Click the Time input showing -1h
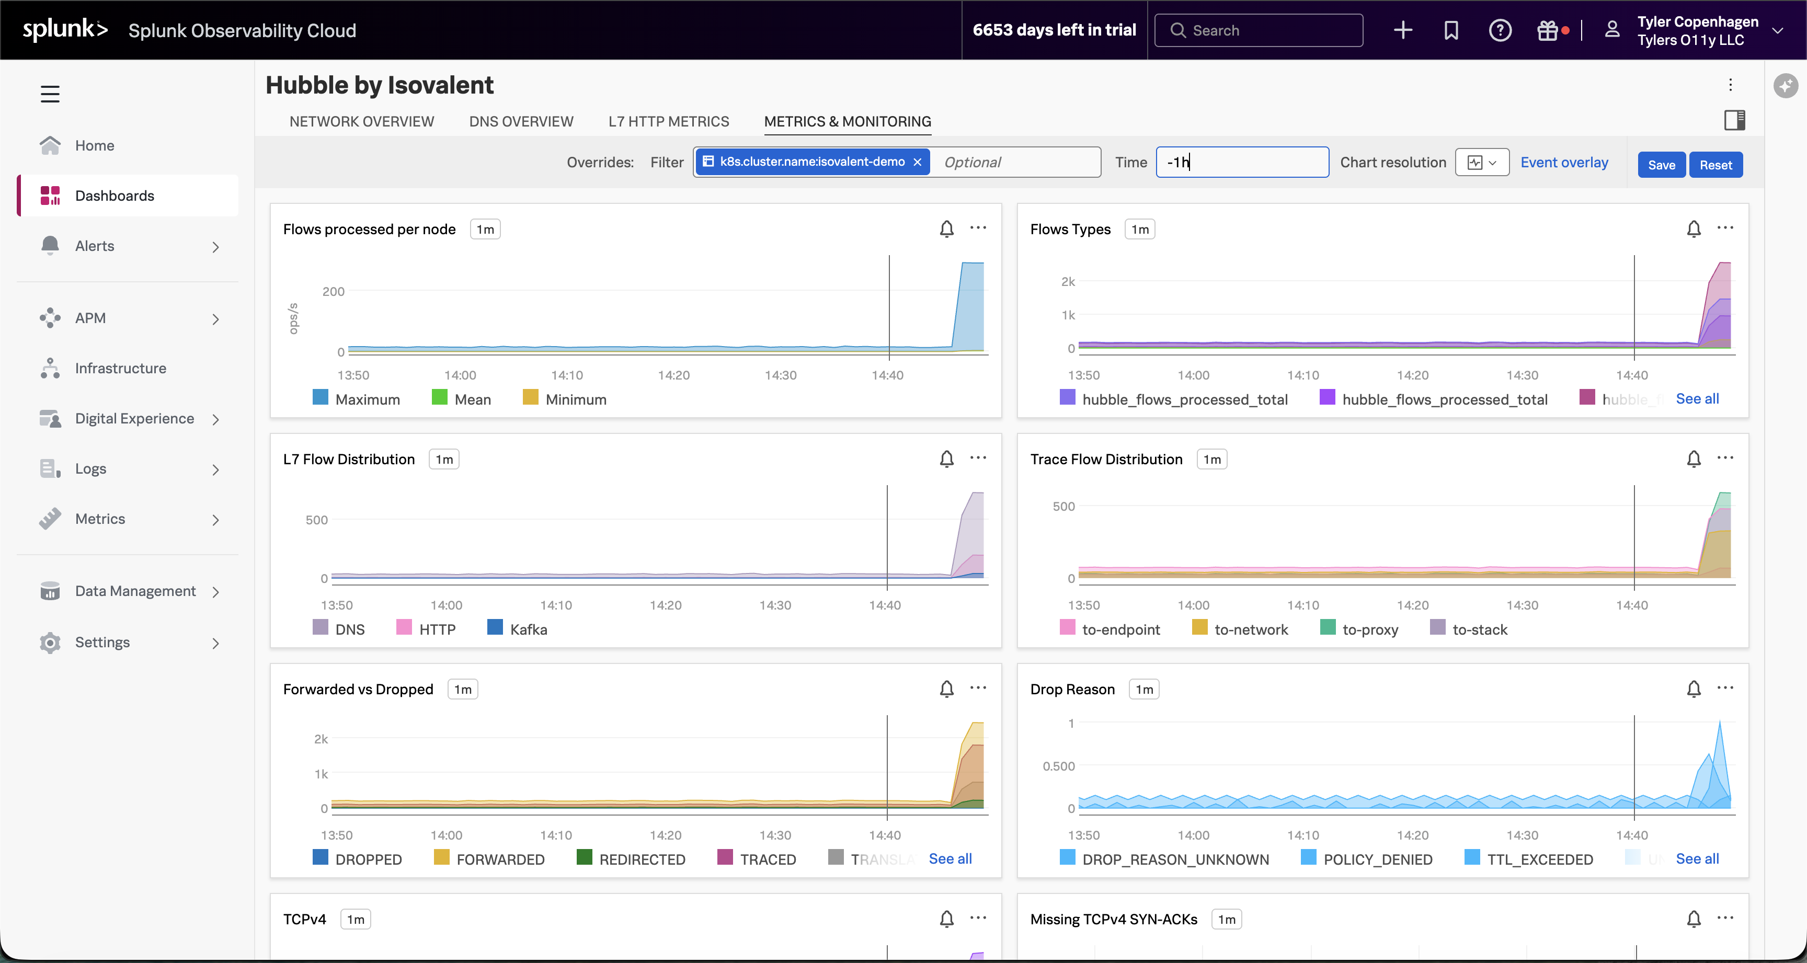Screen dimensions: 1807x963 [x=1242, y=162]
